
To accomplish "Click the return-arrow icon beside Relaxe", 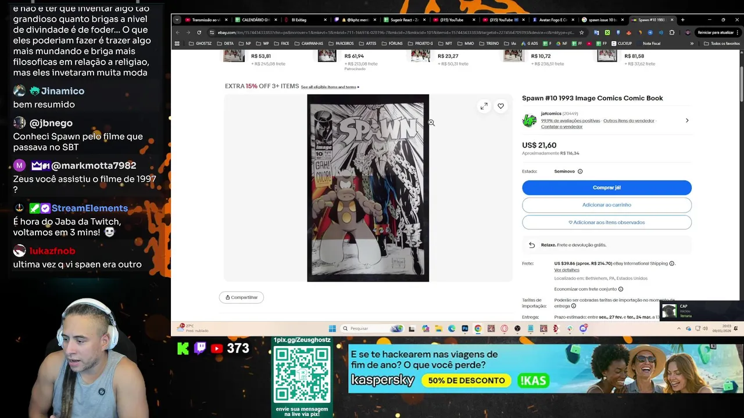I will [x=532, y=245].
